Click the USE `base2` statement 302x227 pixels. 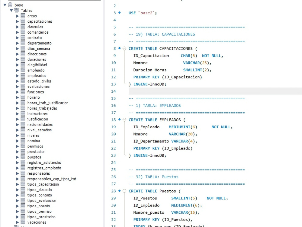click(x=143, y=13)
